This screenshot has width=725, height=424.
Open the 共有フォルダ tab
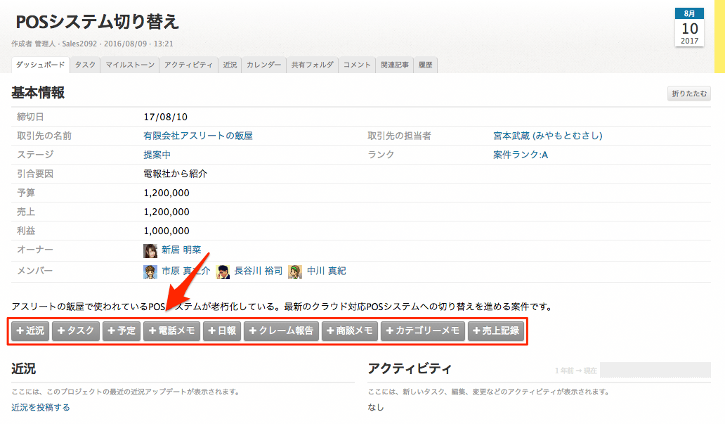(313, 65)
